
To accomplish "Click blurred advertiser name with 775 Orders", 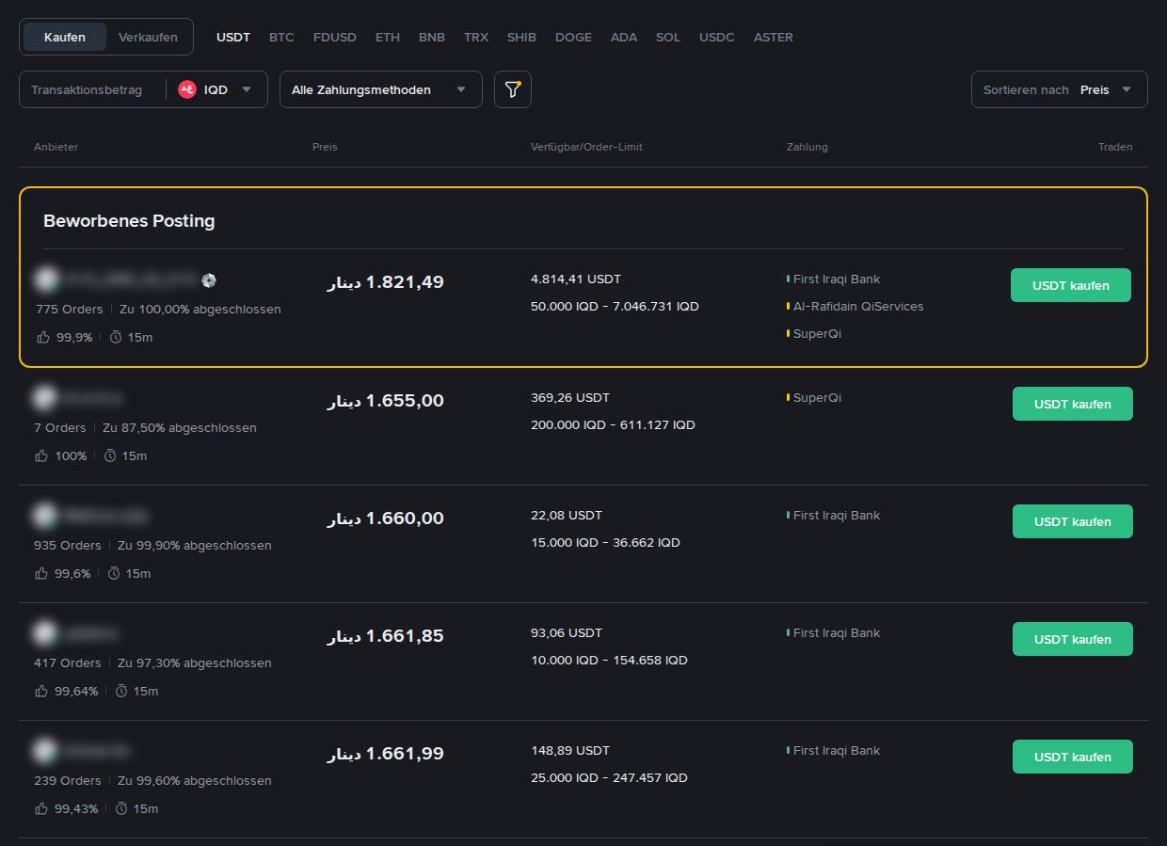I will tap(129, 279).
